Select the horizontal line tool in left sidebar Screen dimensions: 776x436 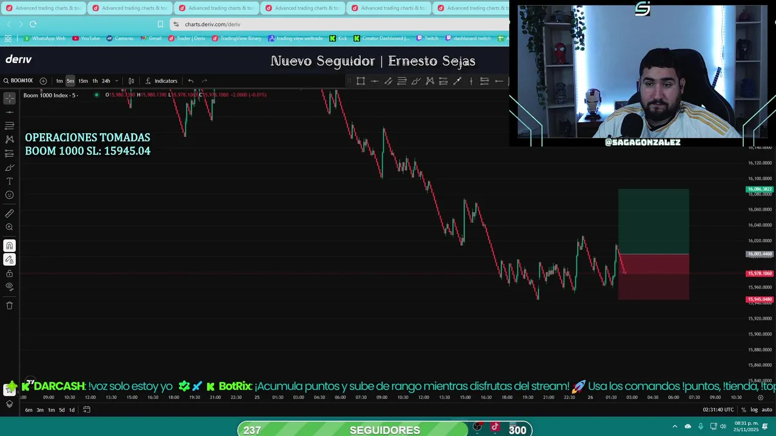pos(10,112)
